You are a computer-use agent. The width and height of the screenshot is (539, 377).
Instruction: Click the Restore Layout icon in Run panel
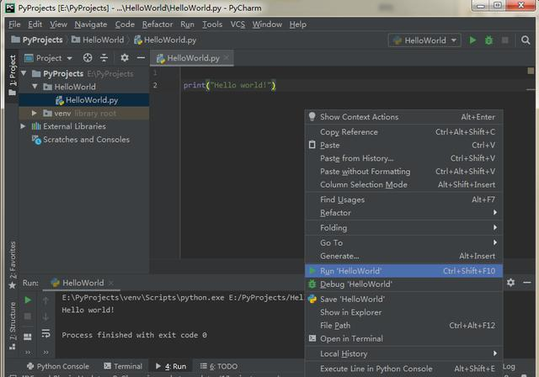tap(28, 337)
